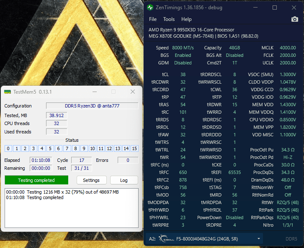Click the MCLK value 4000.00
The image size is (304, 248).
tap(288, 48)
